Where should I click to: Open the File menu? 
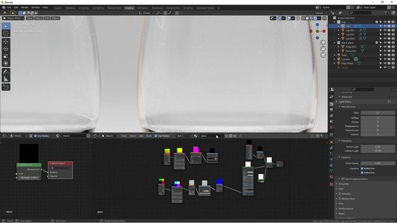pyautogui.click(x=9, y=7)
